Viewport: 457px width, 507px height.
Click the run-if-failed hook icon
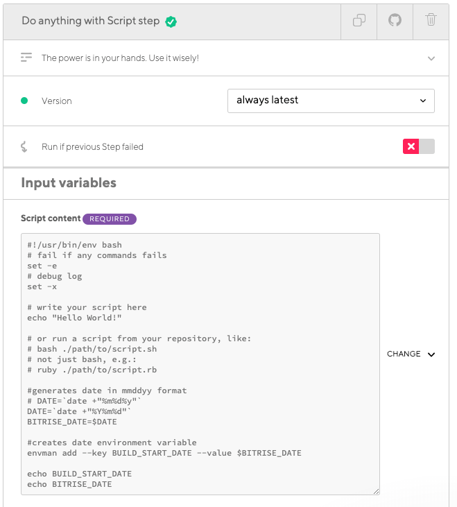click(24, 146)
